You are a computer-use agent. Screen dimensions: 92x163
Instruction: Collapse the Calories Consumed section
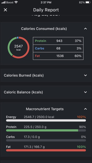click(x=85, y=29)
